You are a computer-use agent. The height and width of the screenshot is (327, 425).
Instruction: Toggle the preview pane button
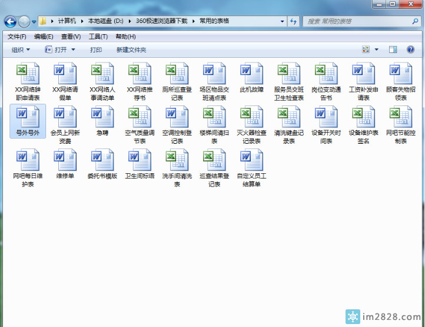pyautogui.click(x=393, y=50)
